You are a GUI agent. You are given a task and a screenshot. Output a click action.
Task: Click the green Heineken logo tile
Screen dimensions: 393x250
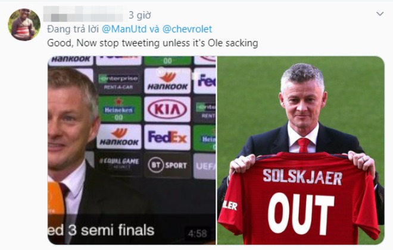pos(120,109)
